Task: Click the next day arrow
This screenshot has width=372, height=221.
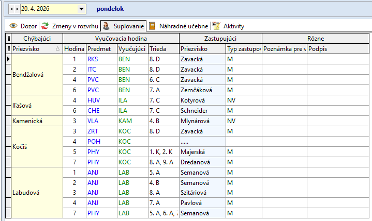Action: [x=17, y=9]
